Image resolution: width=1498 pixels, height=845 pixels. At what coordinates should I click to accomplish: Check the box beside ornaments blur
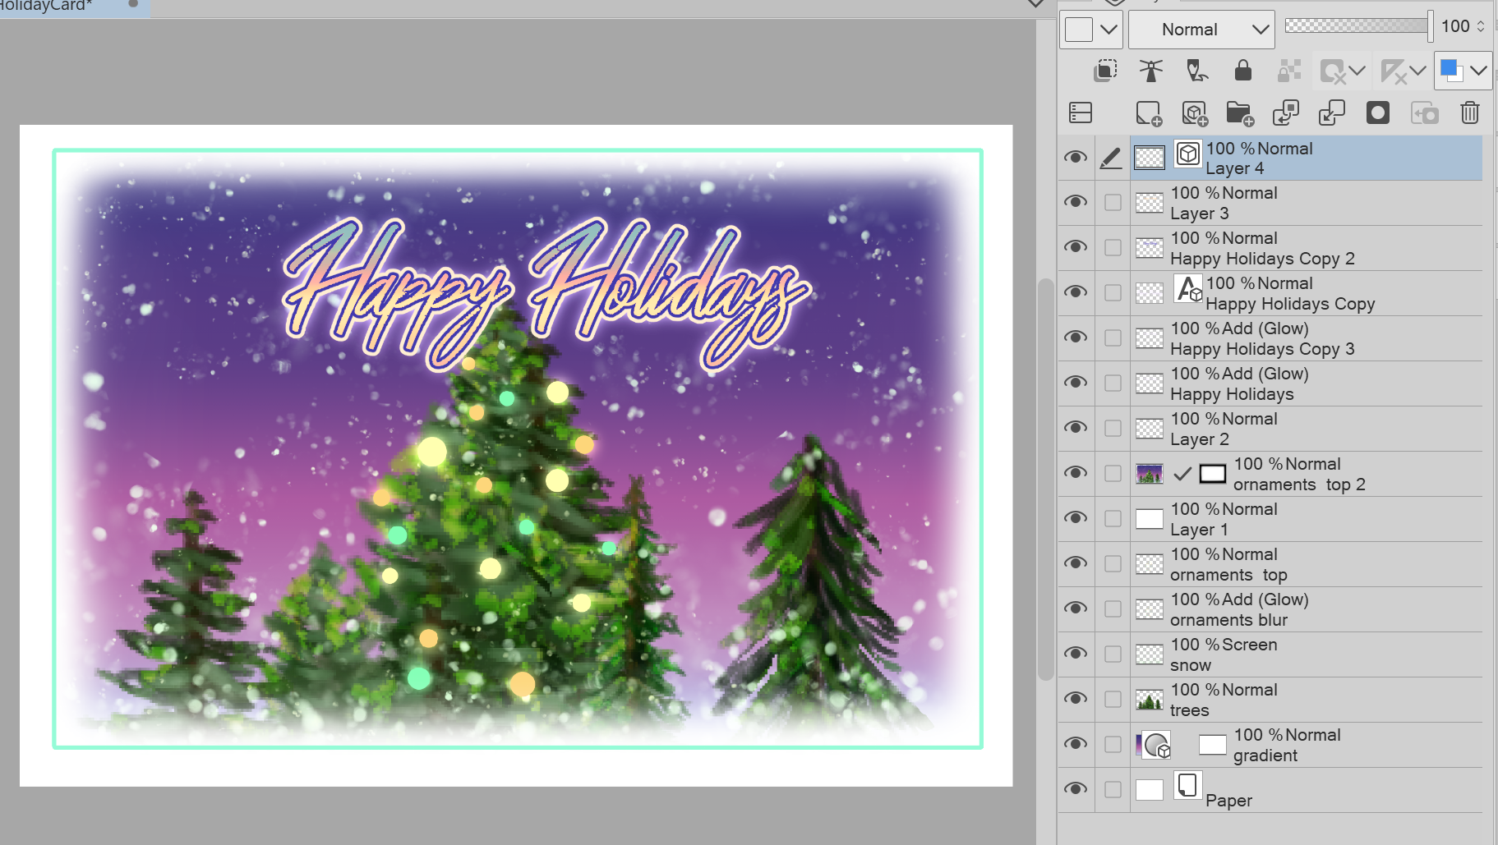(1113, 608)
